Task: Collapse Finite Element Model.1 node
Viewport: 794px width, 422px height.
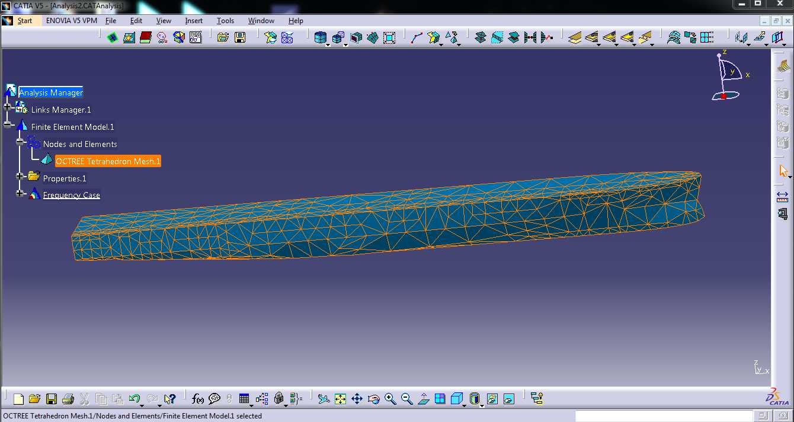Action: coord(8,124)
